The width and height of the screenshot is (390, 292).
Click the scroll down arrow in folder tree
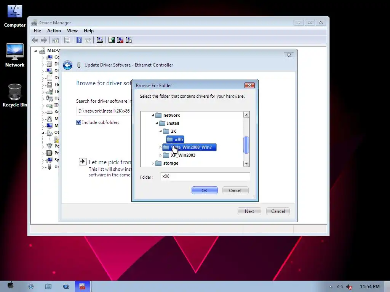246,163
